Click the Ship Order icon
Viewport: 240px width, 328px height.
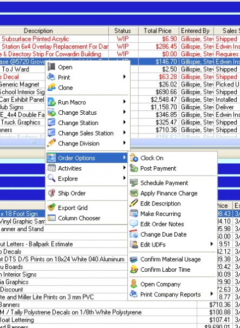tap(51, 193)
